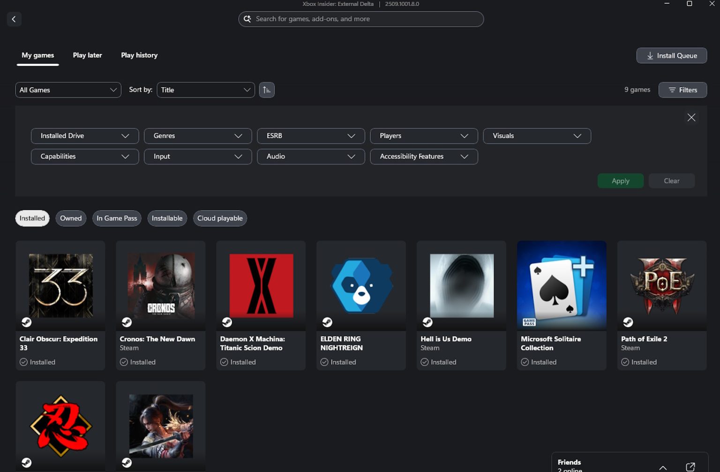Open the Friends panel in a new window
This screenshot has height=472, width=720.
pyautogui.click(x=688, y=467)
